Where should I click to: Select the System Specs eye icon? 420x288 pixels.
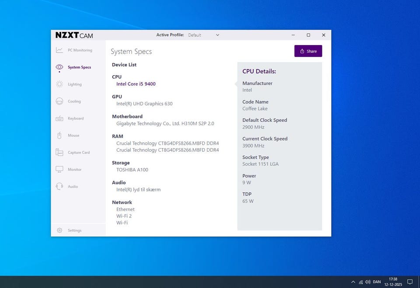tap(59, 67)
